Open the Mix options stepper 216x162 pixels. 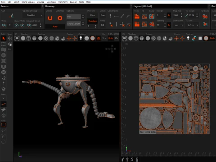83,16
